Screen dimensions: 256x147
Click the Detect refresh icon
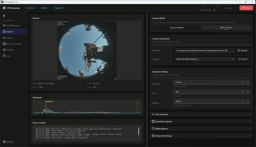coord(240,59)
